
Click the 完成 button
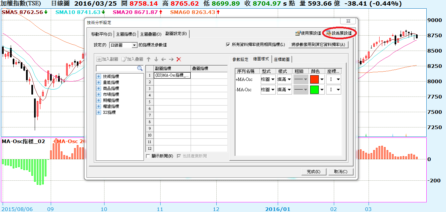pyautogui.click(x=313, y=172)
